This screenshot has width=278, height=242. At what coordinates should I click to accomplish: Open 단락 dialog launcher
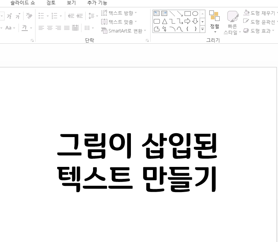click(147, 41)
